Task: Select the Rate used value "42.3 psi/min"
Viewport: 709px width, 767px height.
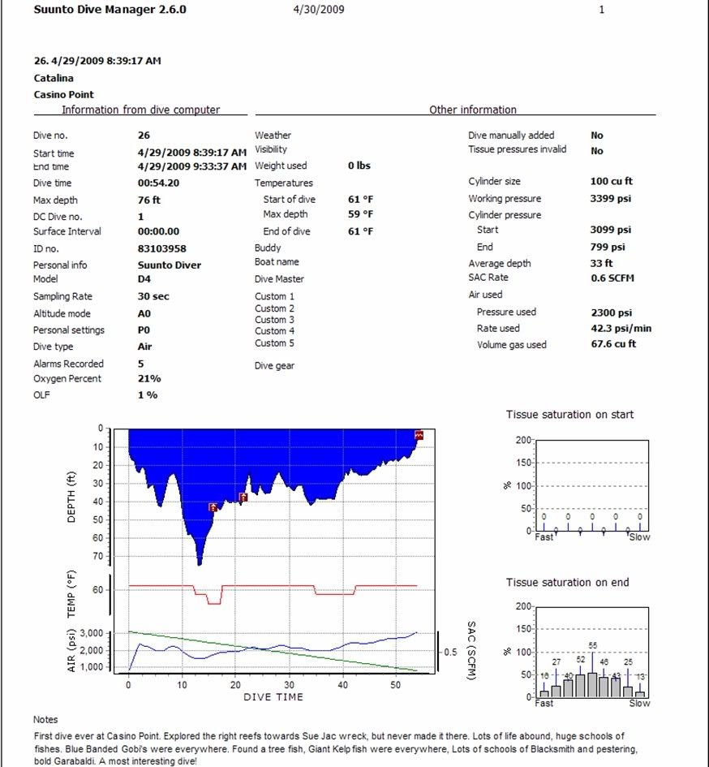Action: pos(621,328)
